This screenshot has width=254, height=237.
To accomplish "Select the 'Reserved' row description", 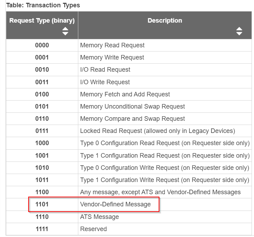I will (x=94, y=229).
